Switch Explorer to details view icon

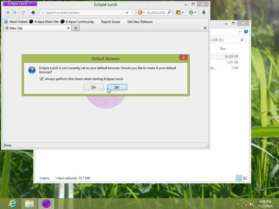coord(239,178)
